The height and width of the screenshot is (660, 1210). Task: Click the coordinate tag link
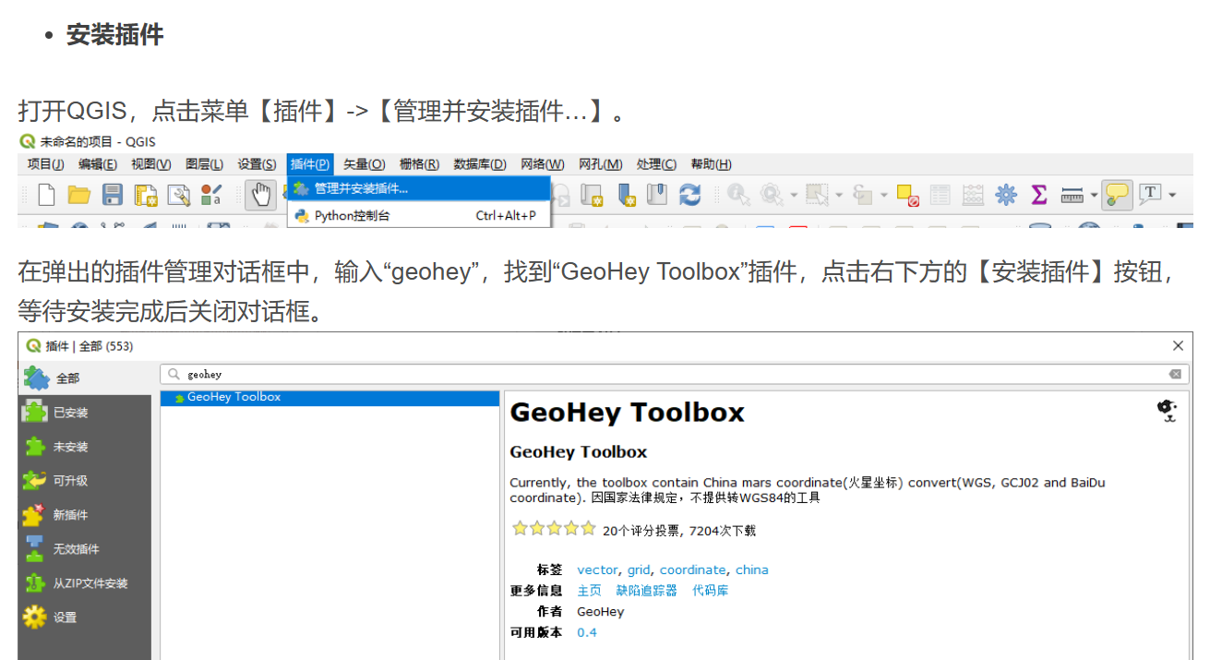point(692,570)
